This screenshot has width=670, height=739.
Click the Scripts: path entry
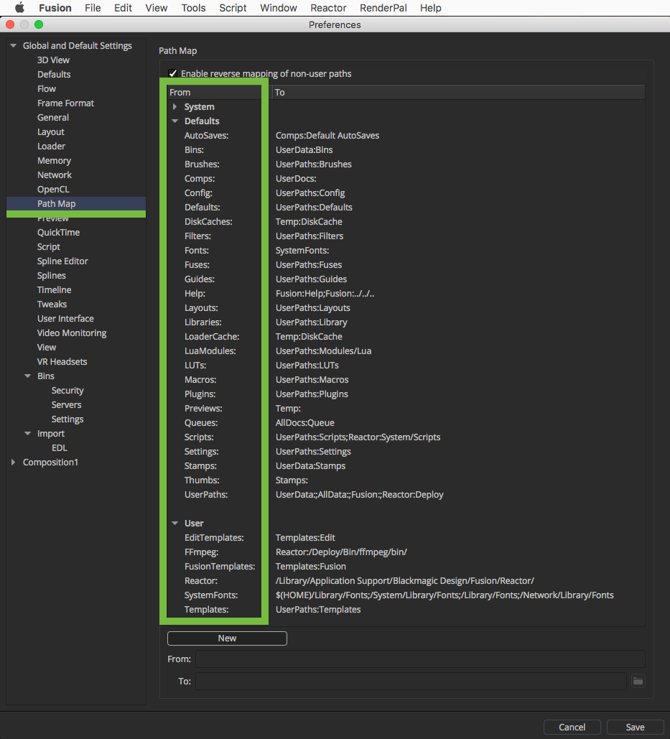coord(199,437)
